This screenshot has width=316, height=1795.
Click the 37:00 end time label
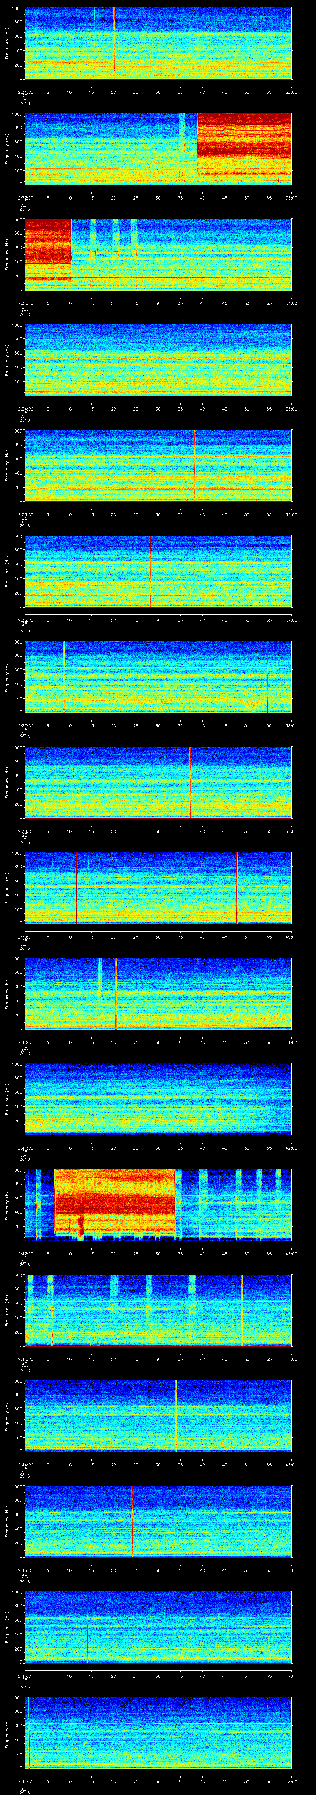291,620
